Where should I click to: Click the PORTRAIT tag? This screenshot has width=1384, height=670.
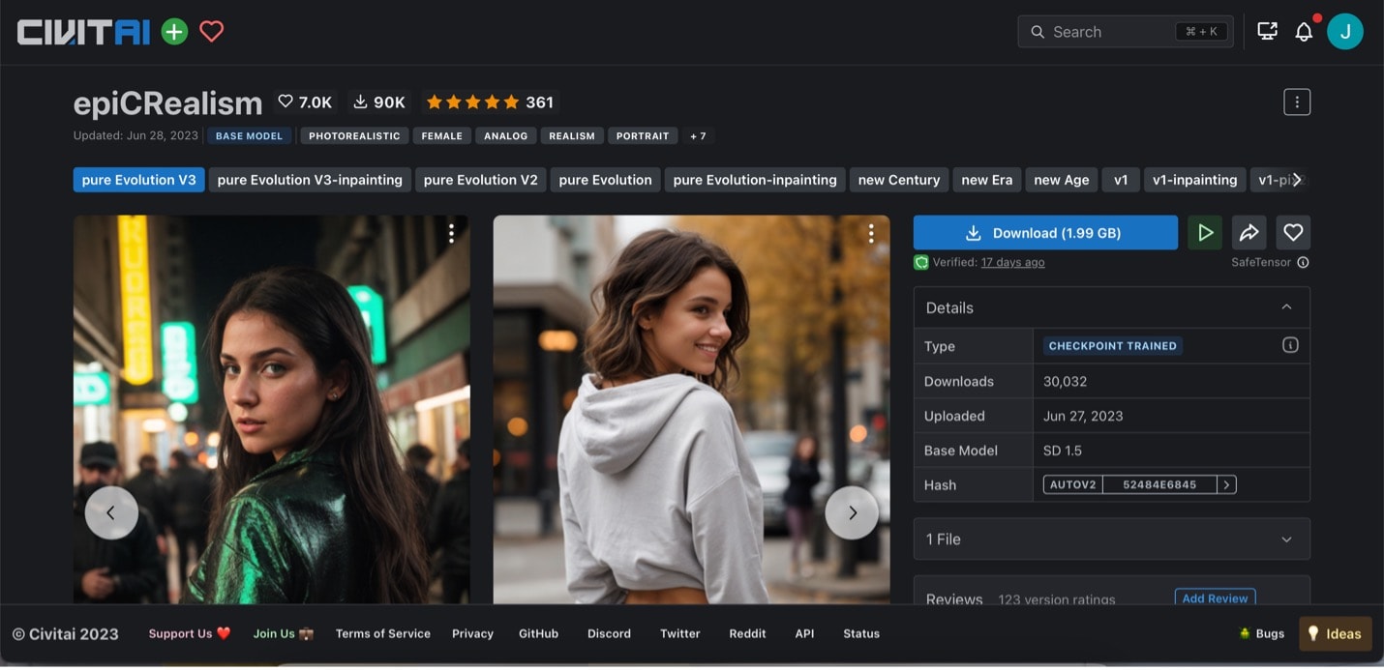pyautogui.click(x=643, y=136)
